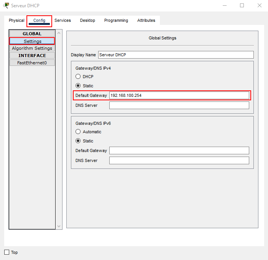Open the Programming tab
268x260 pixels.
point(116,20)
